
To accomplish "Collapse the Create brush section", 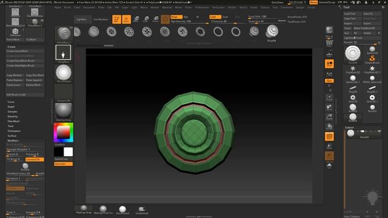I will pyautogui.click(x=12, y=47).
